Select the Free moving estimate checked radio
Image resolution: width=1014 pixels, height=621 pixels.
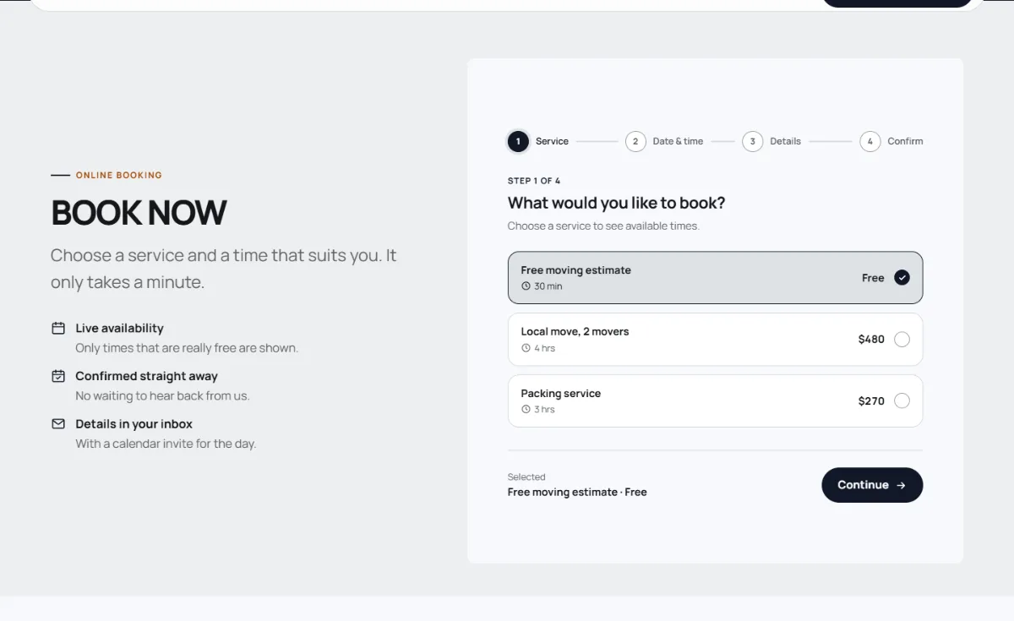(x=902, y=277)
